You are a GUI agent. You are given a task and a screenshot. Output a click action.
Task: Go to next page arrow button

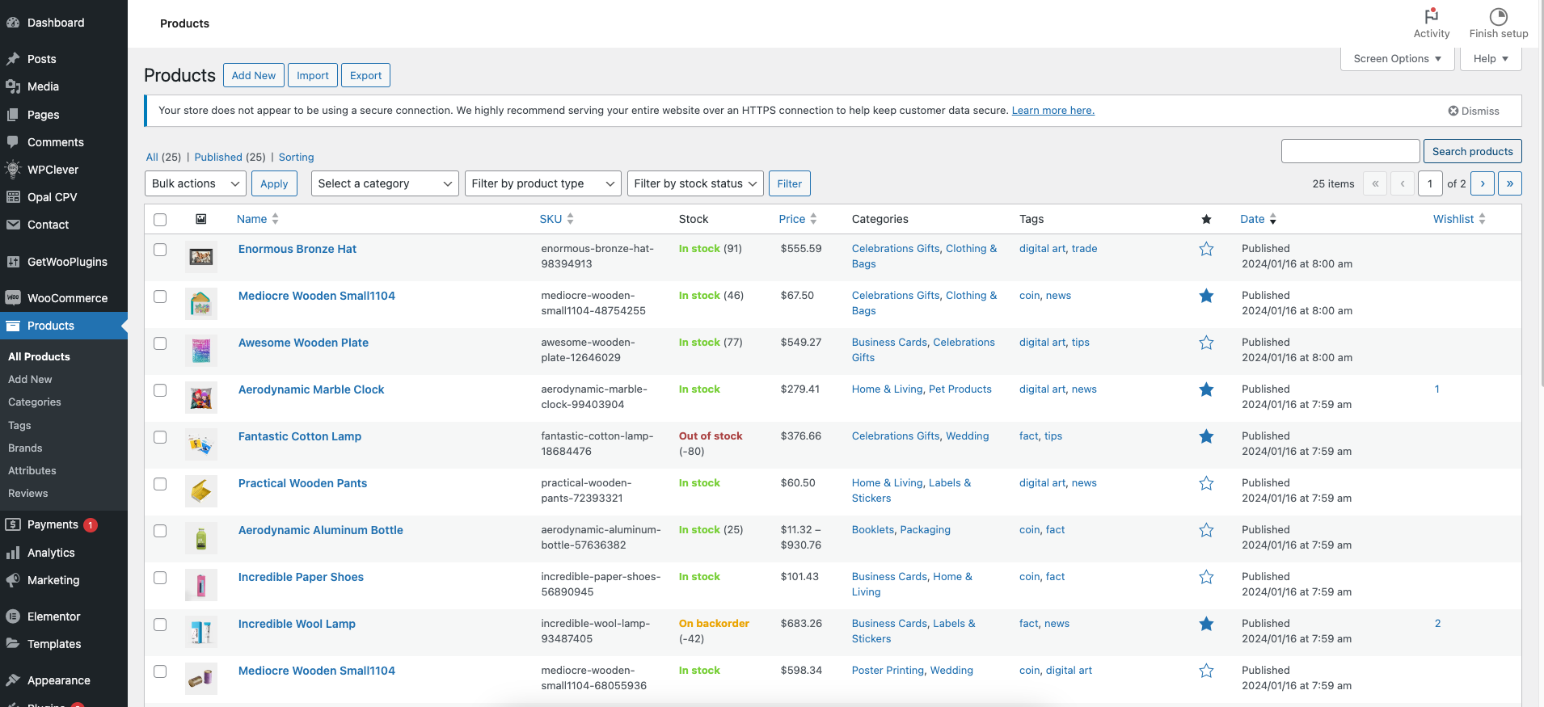tap(1482, 184)
